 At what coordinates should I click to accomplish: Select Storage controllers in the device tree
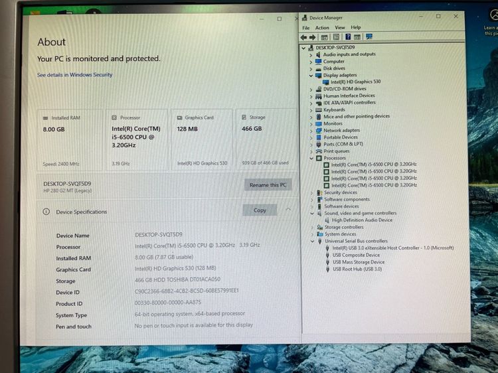pos(344,227)
